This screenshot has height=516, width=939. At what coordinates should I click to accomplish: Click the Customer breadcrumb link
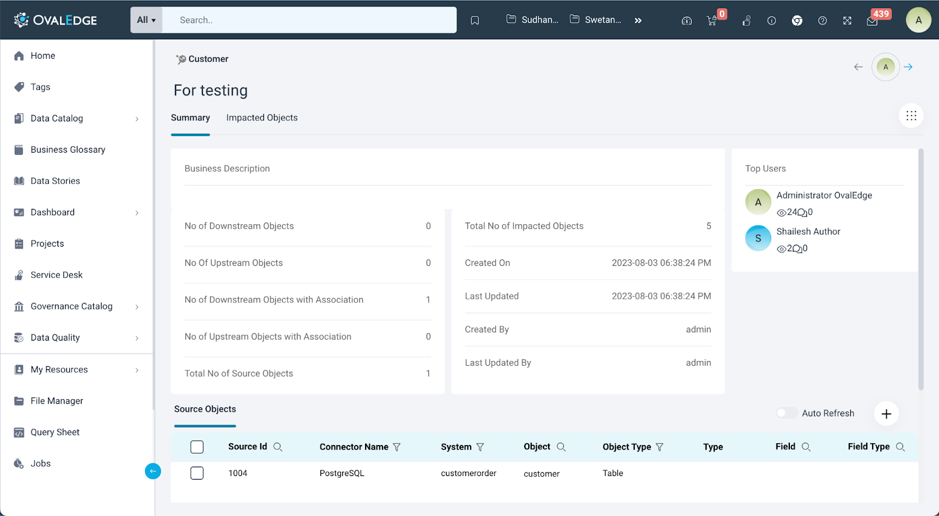pyautogui.click(x=208, y=59)
